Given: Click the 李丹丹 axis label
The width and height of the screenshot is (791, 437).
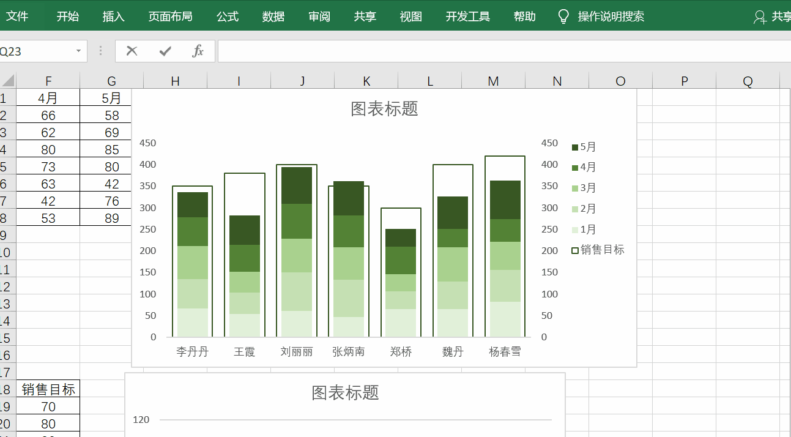Looking at the screenshot, I should [192, 352].
